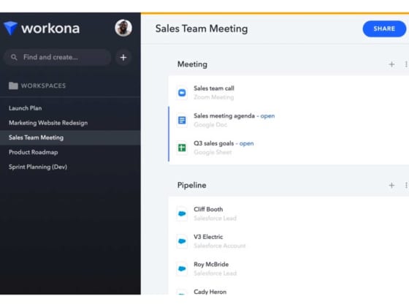Add resource to Meeting section with plus
This screenshot has height=307, width=409.
point(391,64)
